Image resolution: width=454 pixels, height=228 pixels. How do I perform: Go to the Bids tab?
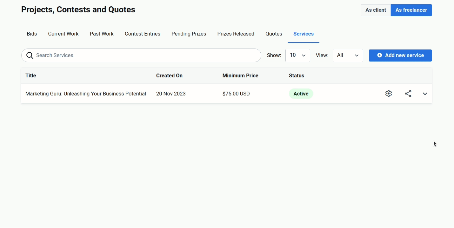point(32,34)
